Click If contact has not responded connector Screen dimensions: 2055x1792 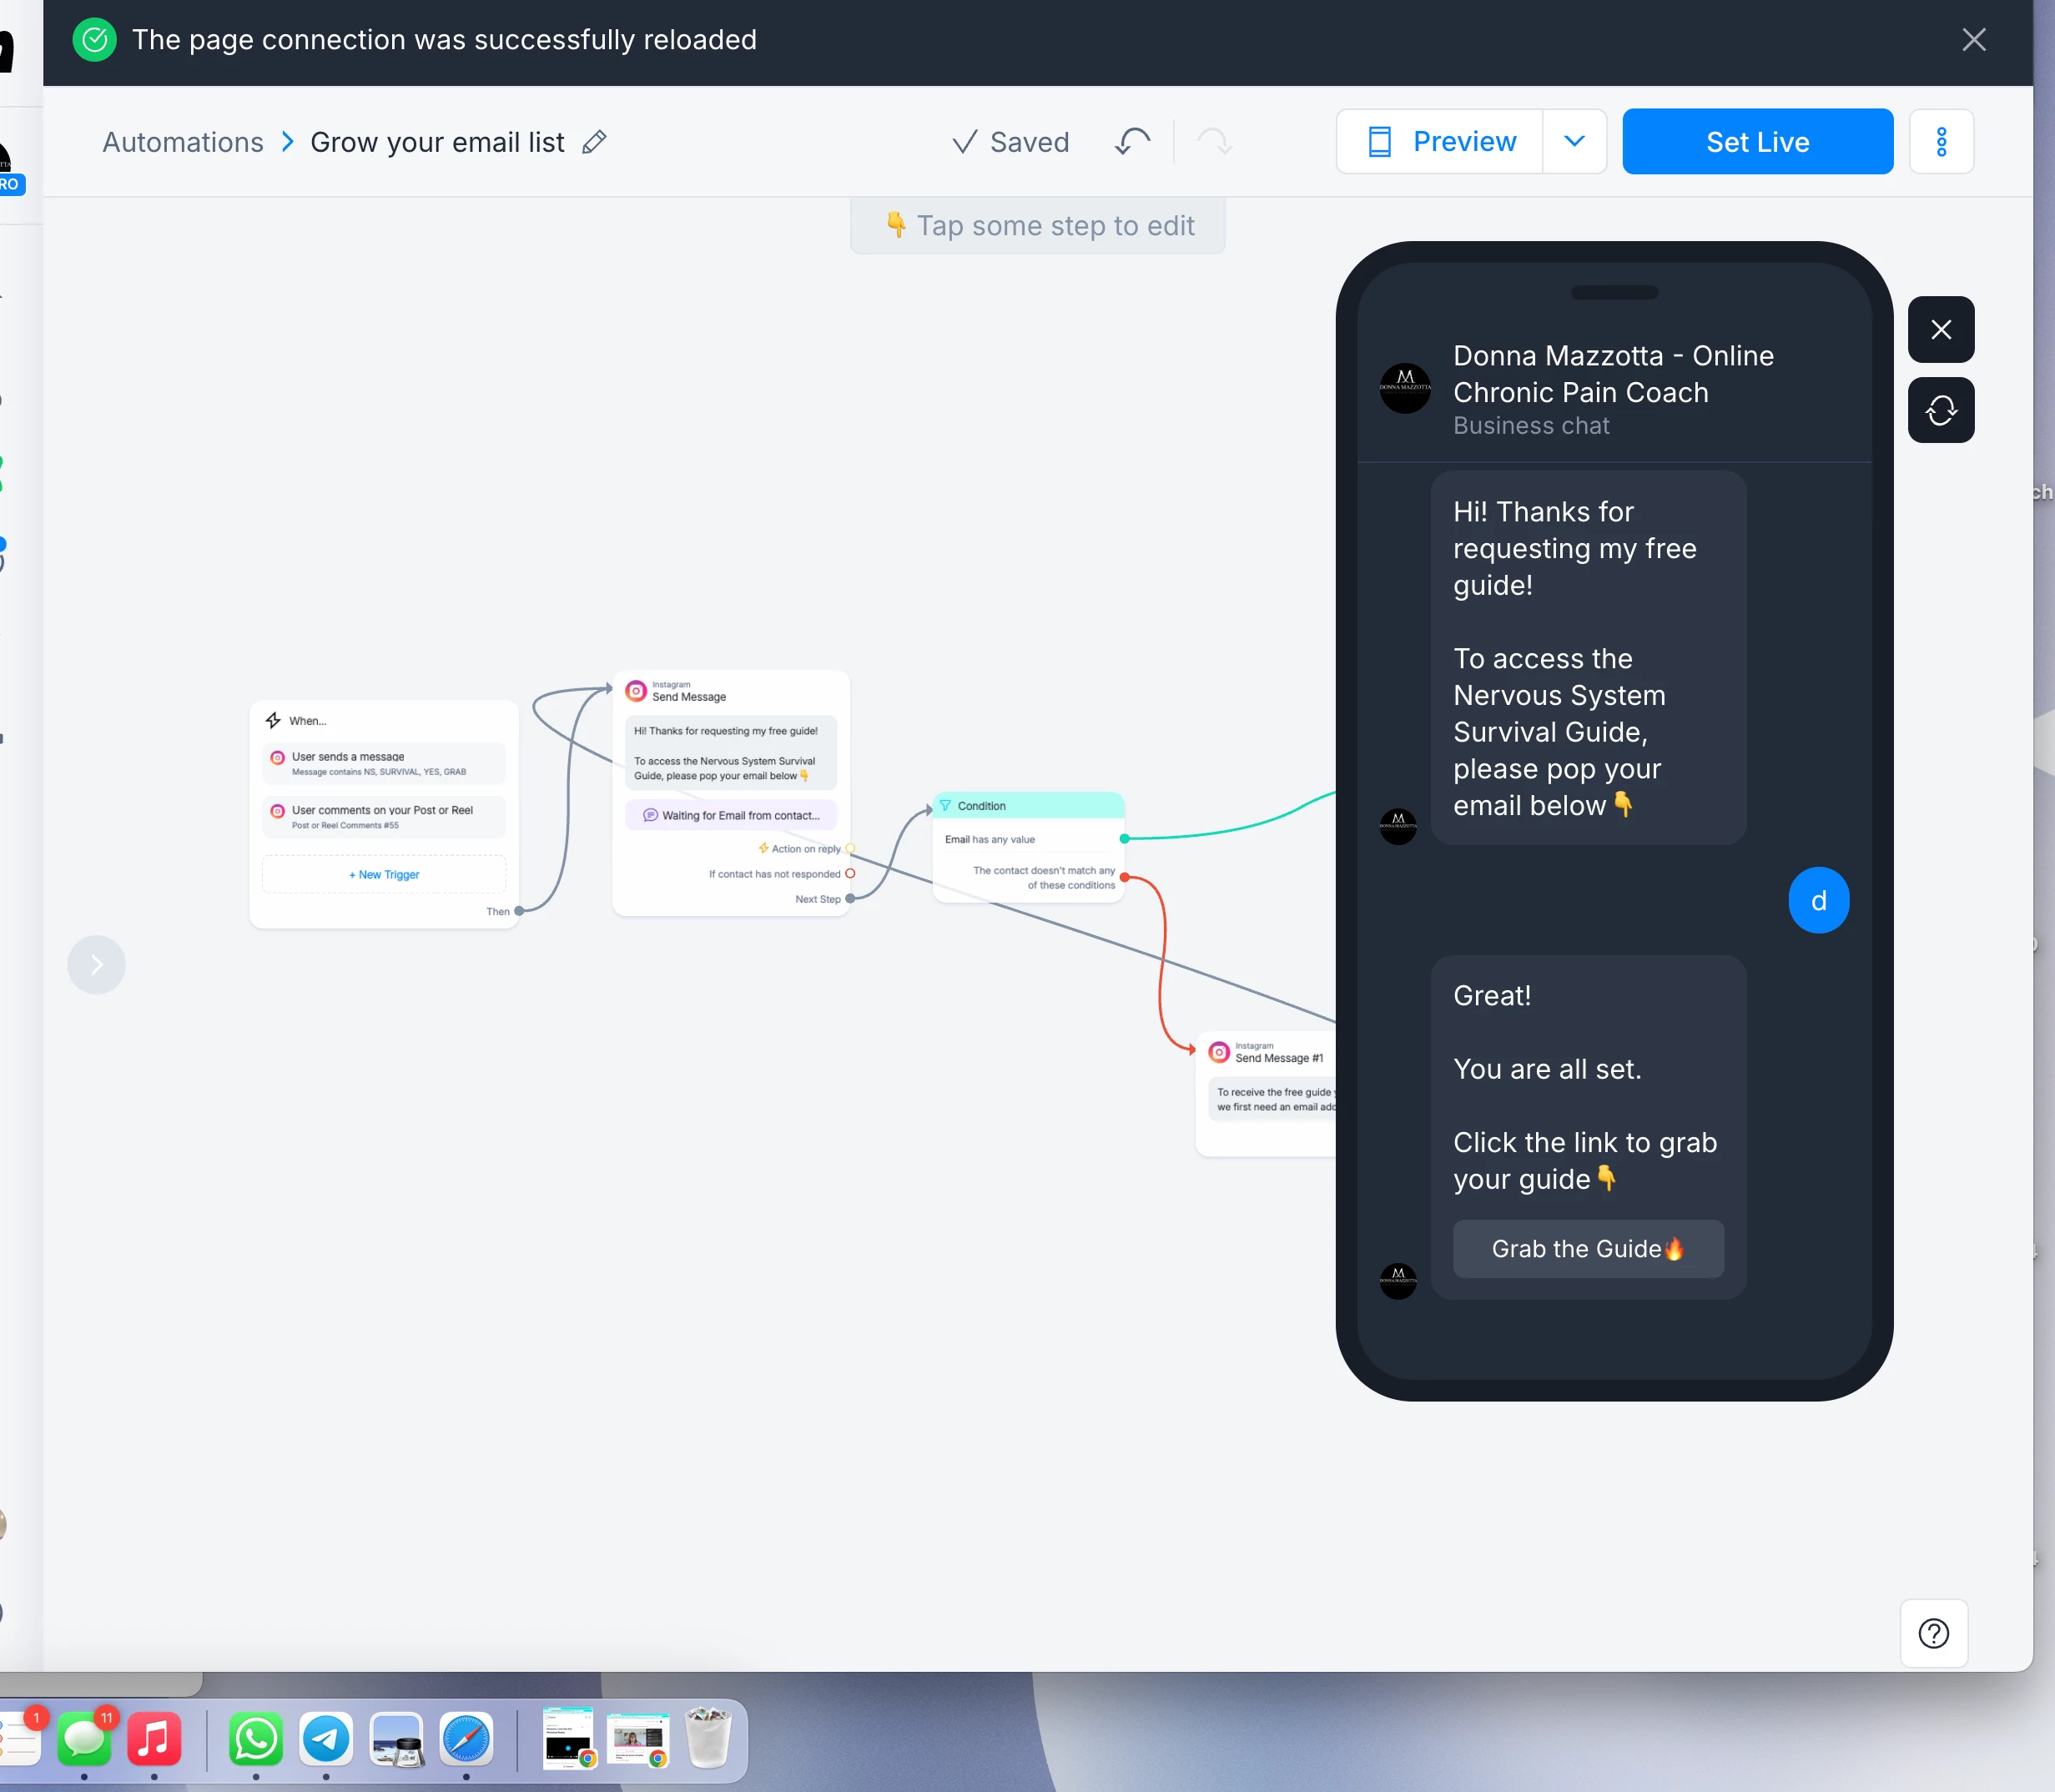[x=850, y=874]
